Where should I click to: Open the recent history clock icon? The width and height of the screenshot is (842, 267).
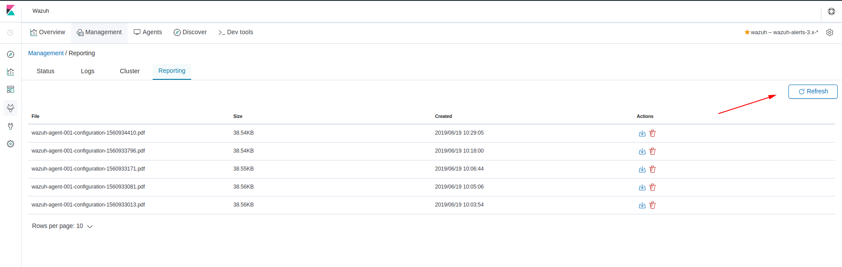(x=11, y=32)
